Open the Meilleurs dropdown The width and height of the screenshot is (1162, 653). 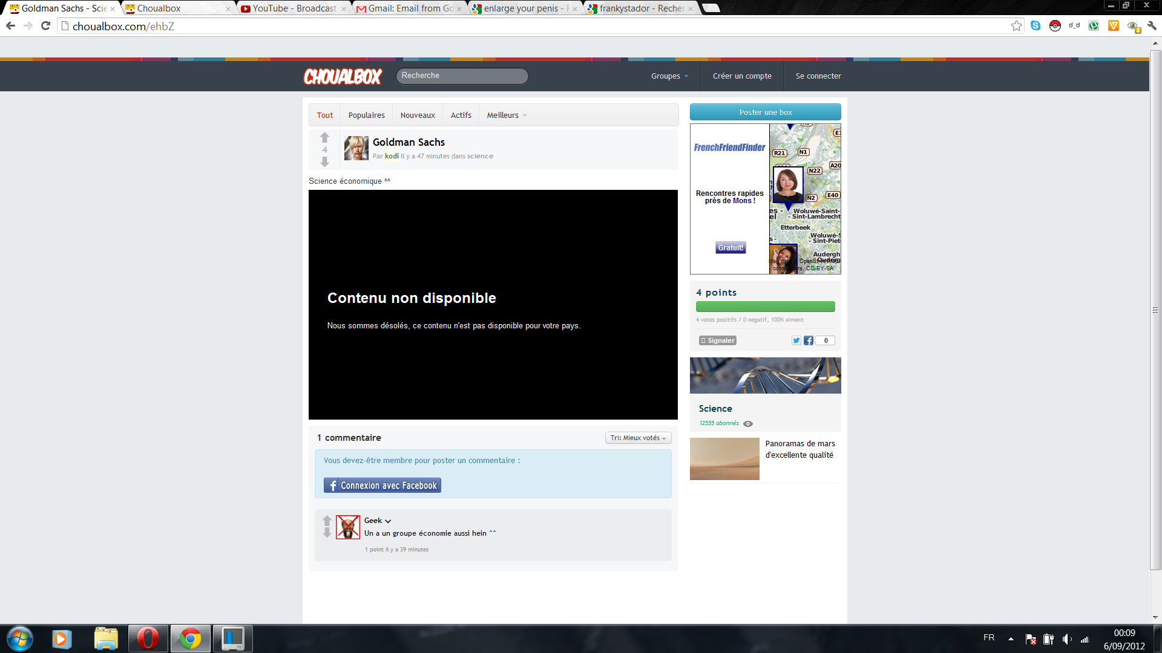pyautogui.click(x=507, y=115)
